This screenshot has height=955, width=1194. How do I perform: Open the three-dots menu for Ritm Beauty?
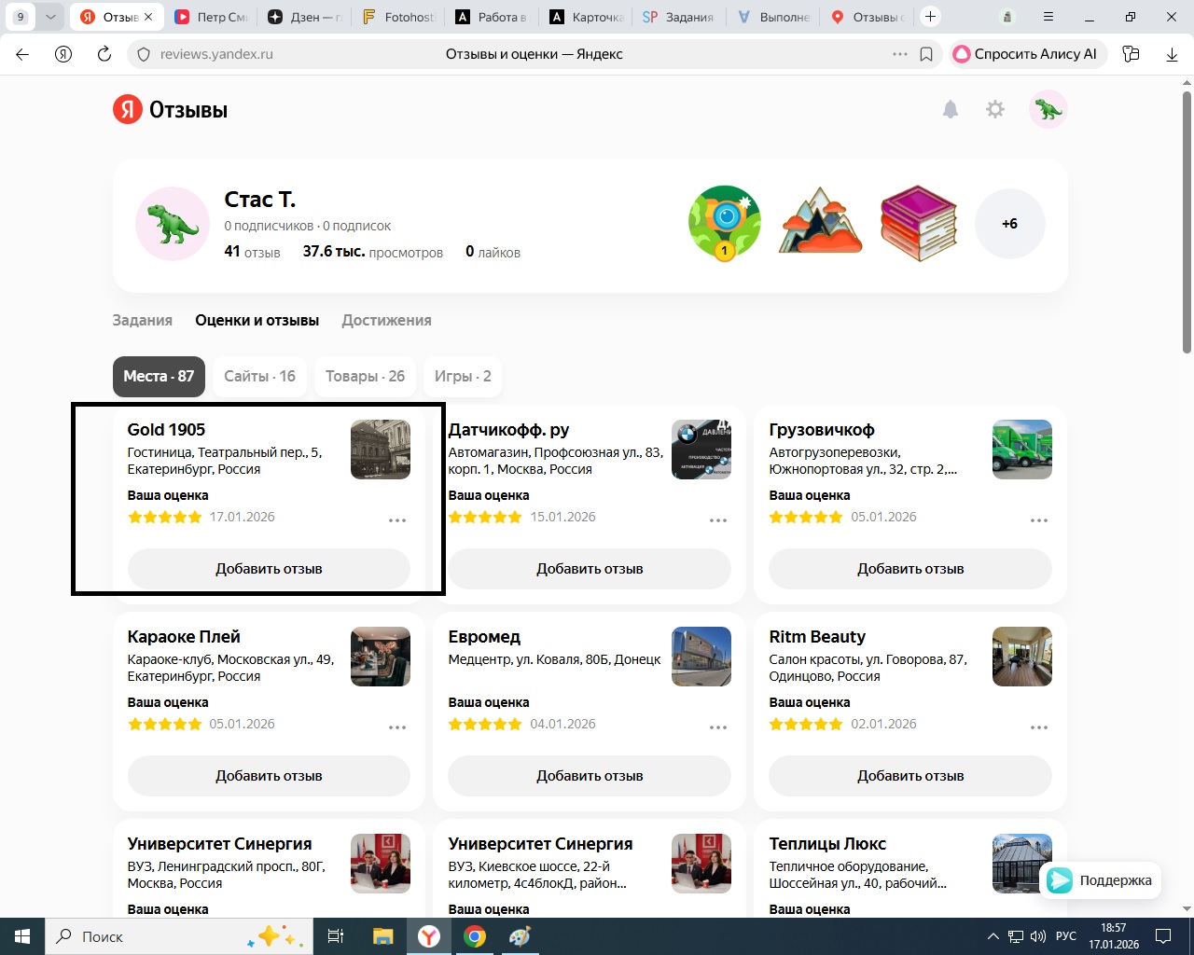point(1039,727)
